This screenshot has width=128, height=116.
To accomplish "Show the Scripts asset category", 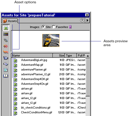I will [x=6, y=64].
